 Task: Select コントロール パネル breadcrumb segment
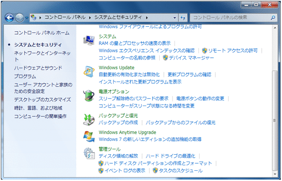(x=65, y=17)
